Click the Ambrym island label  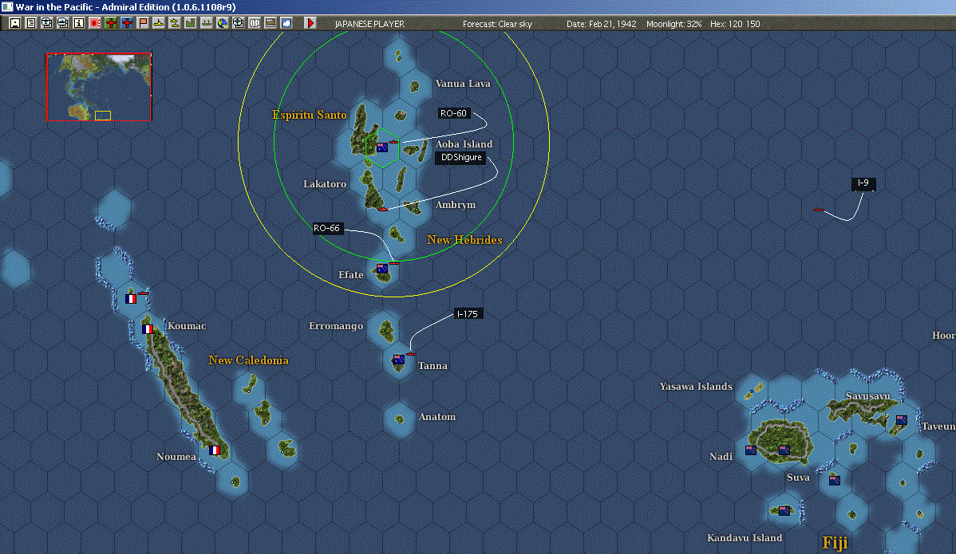pyautogui.click(x=456, y=205)
